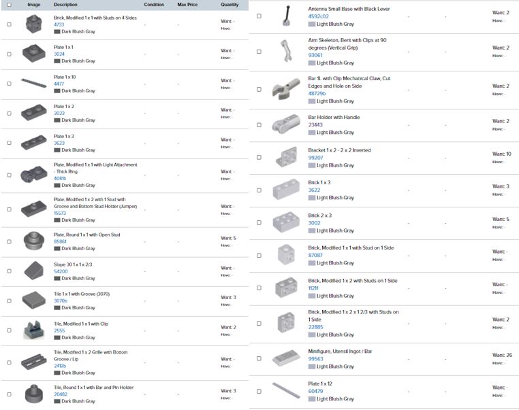Image resolution: width=519 pixels, height=410 pixels.
Task: Click the Light Bluish Gray swatch for Brick 1 x 3
Action: (x=312, y=198)
